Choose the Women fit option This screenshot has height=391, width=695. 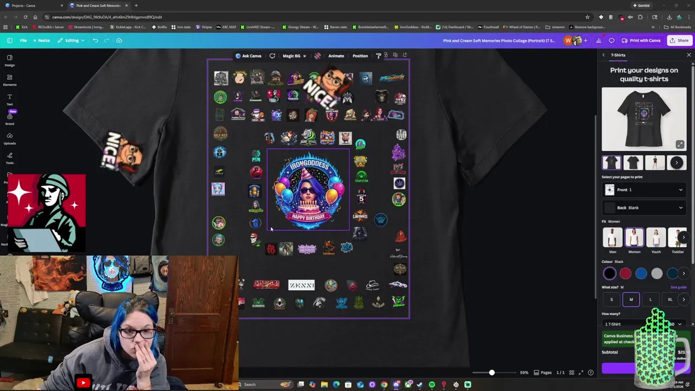pos(634,241)
